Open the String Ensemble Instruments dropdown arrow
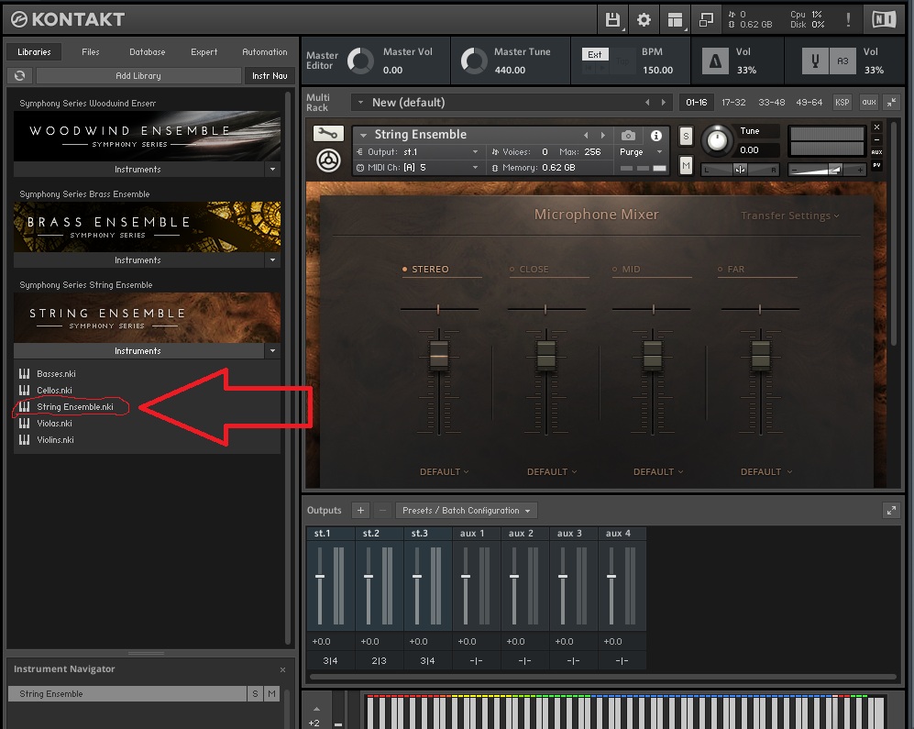This screenshot has width=914, height=729. tap(273, 351)
